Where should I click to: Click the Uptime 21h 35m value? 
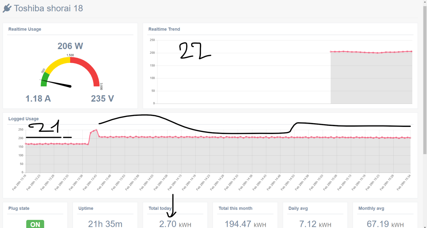pyautogui.click(x=105, y=224)
